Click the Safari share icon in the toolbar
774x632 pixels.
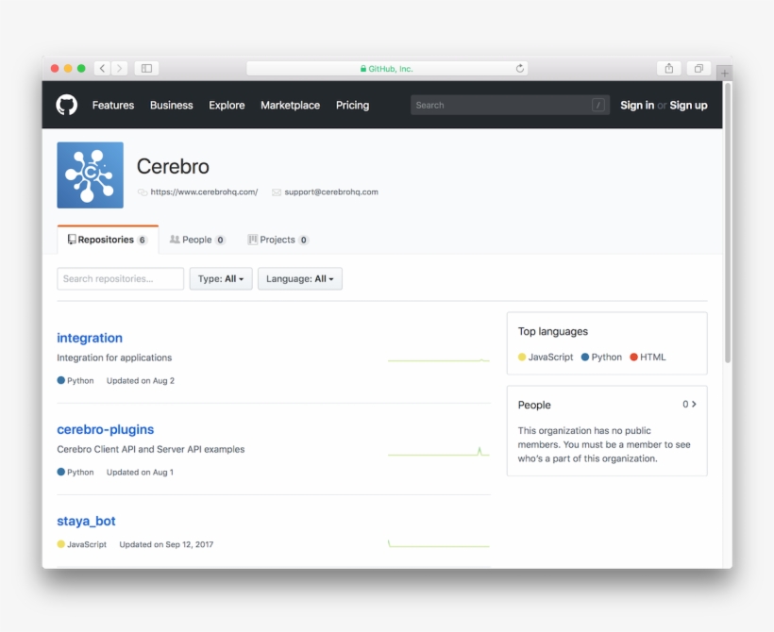[668, 68]
